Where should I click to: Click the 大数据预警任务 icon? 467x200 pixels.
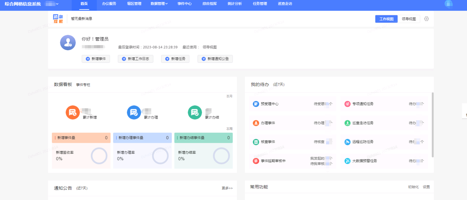point(347,161)
